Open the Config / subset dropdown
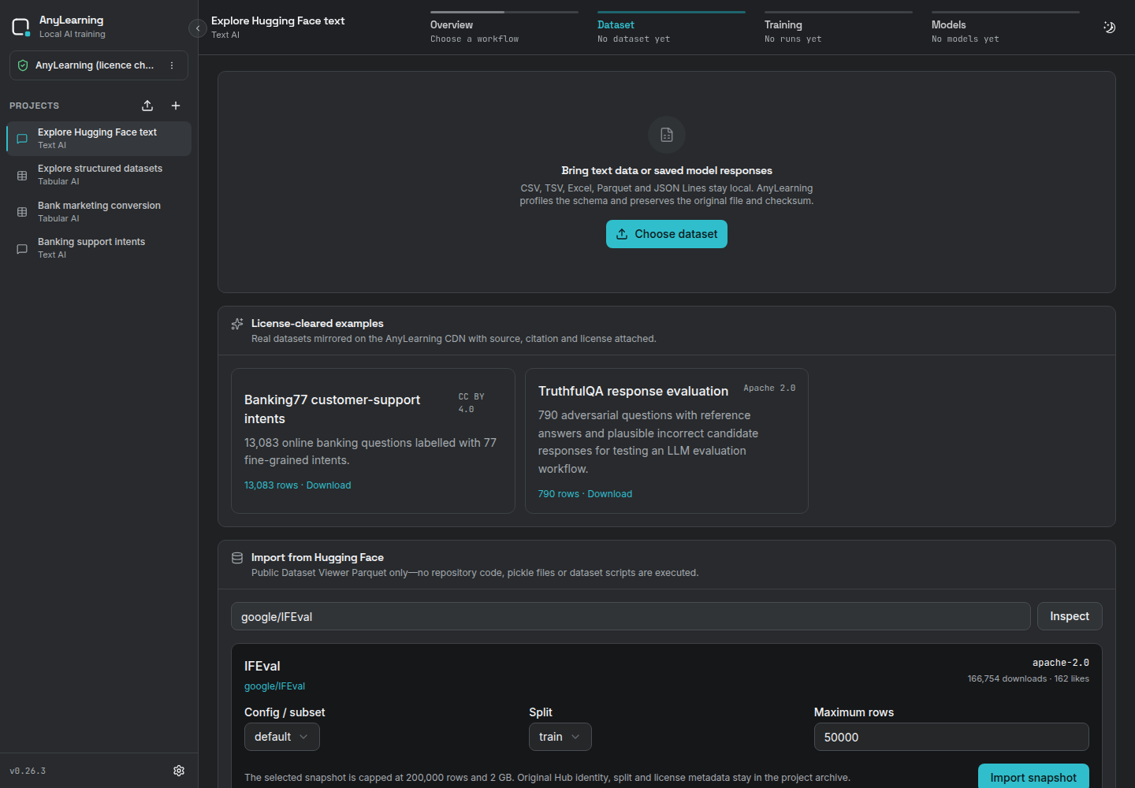 click(x=281, y=737)
